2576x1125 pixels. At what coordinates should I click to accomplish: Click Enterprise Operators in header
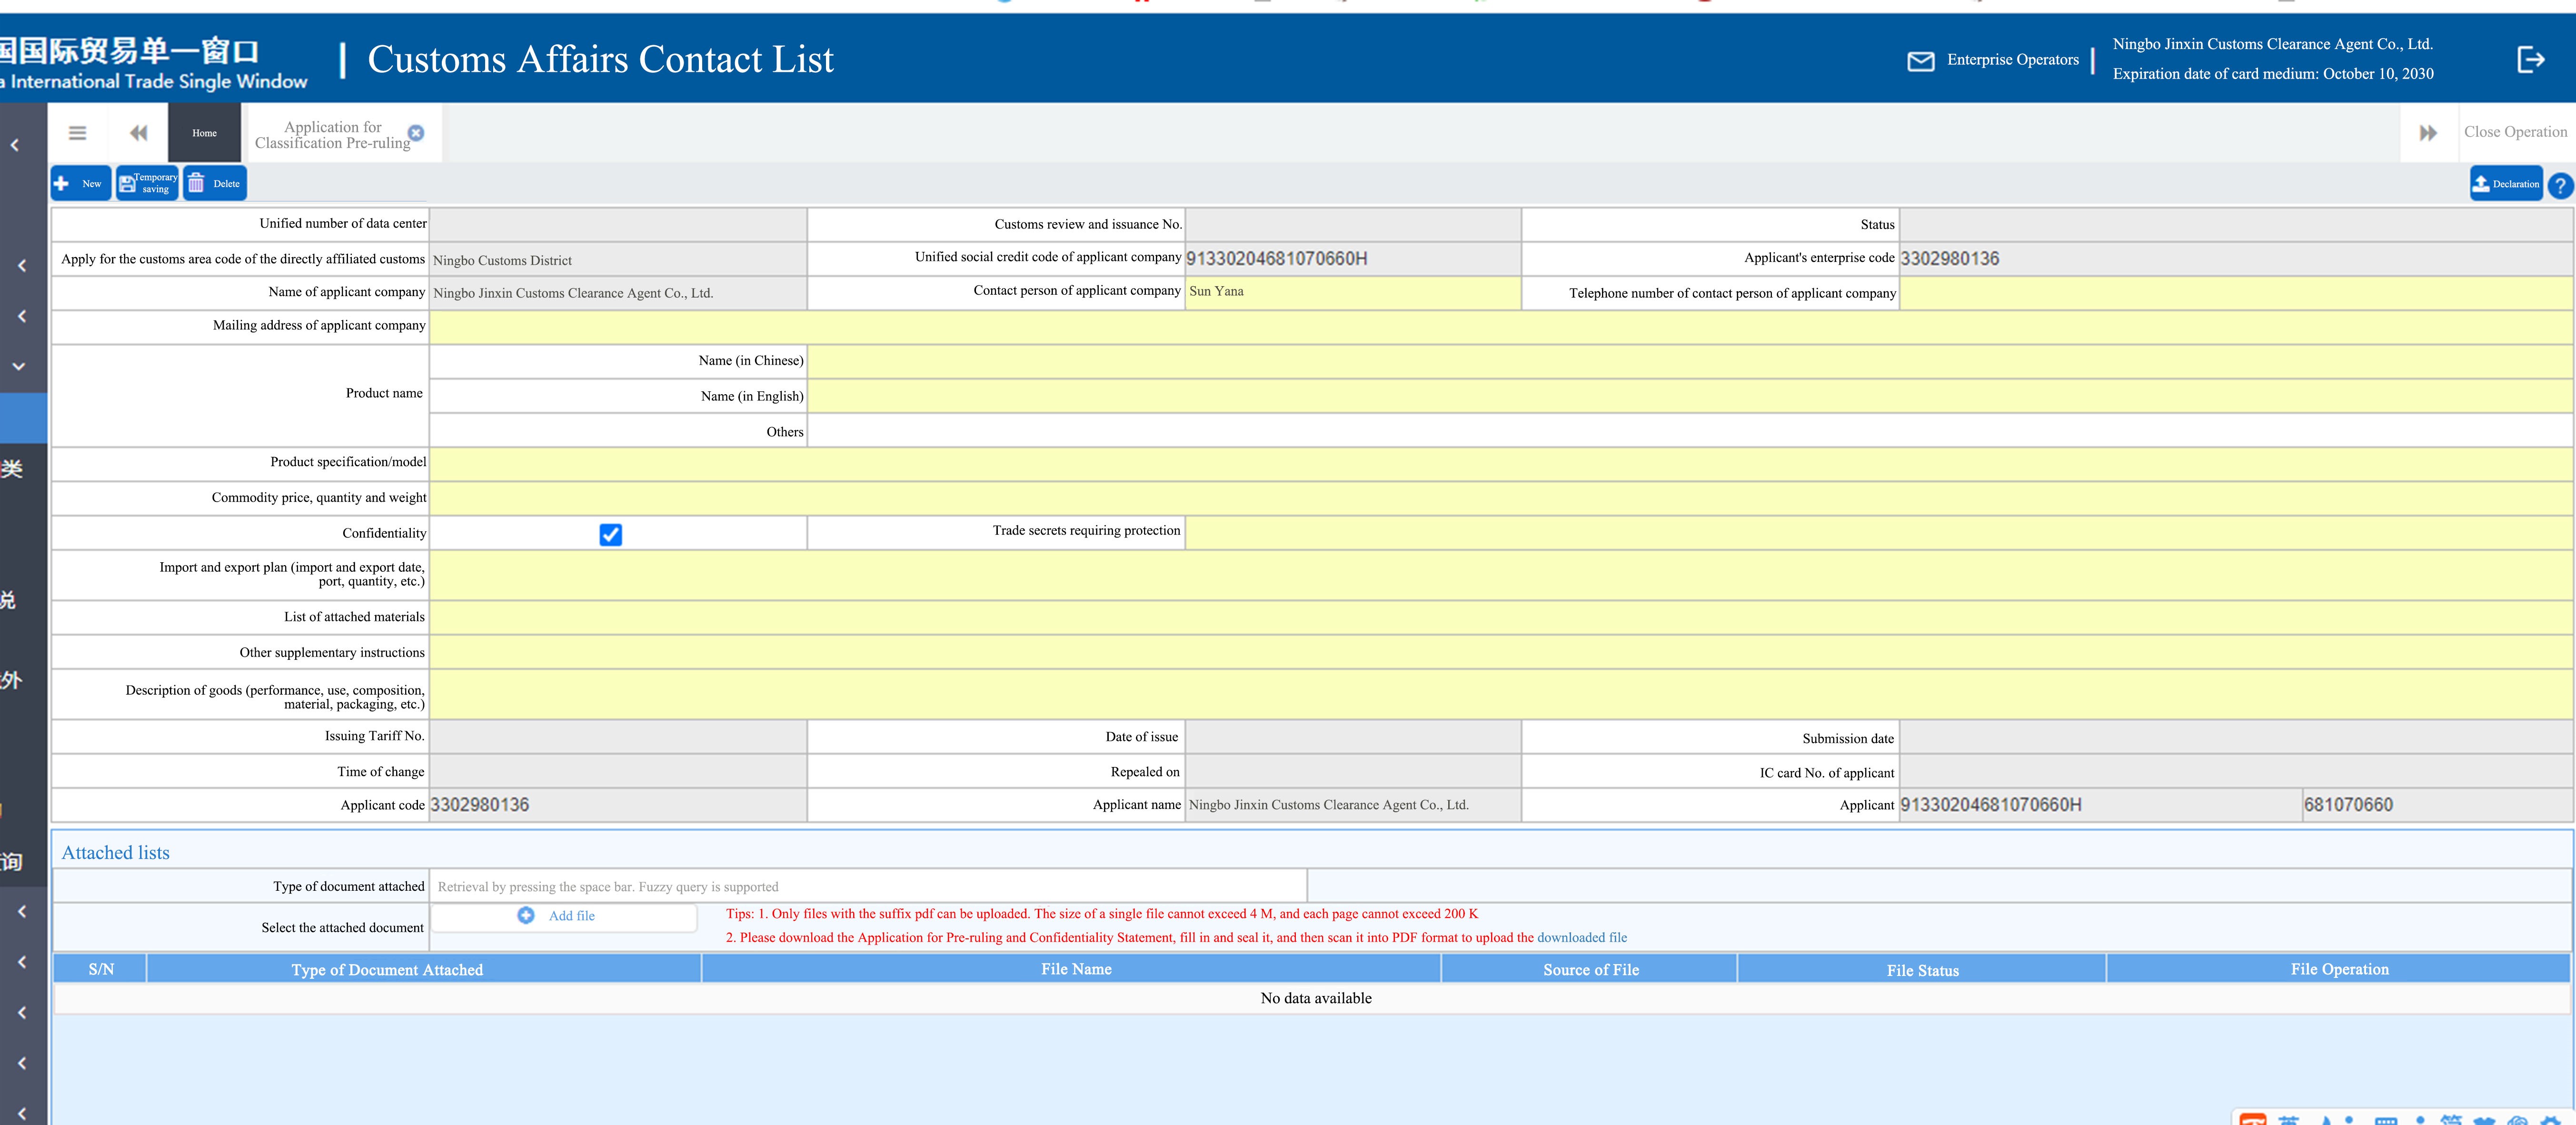tap(2012, 60)
